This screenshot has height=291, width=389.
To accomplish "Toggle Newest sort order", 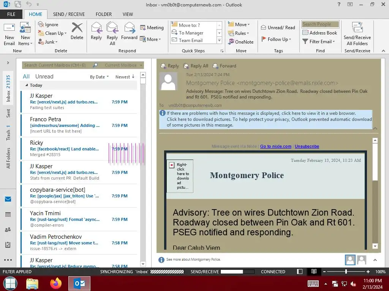I will pyautogui.click(x=125, y=77).
